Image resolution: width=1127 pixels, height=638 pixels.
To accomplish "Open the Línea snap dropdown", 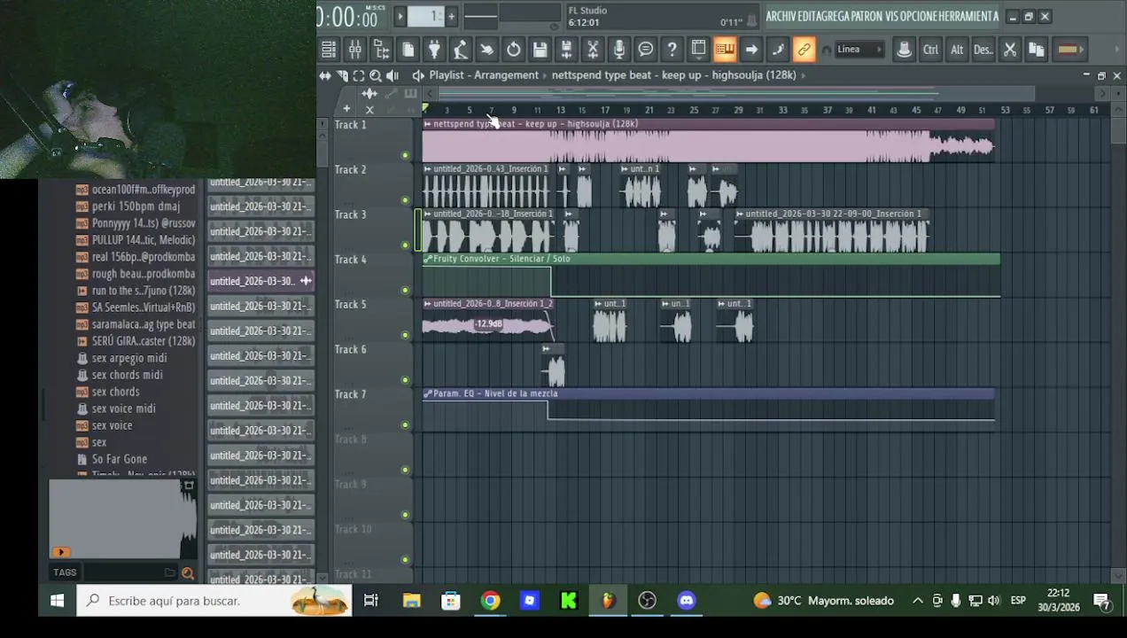I will tap(859, 50).
